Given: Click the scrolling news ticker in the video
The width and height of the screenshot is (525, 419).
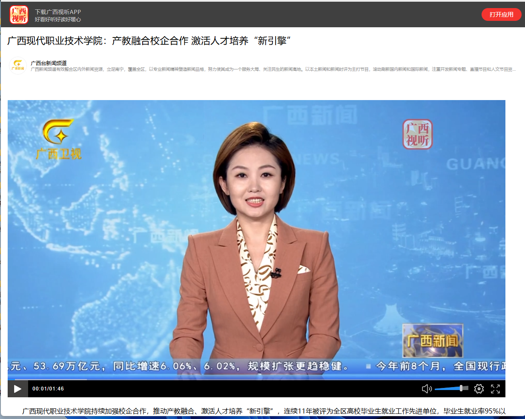Looking at the screenshot, I should [255, 366].
